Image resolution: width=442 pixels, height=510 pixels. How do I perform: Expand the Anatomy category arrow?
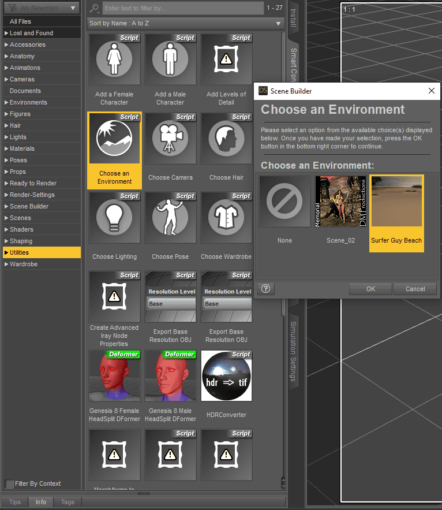point(6,56)
